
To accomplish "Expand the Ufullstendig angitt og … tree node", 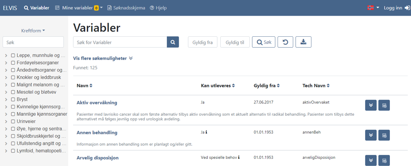I will (x=6, y=144).
